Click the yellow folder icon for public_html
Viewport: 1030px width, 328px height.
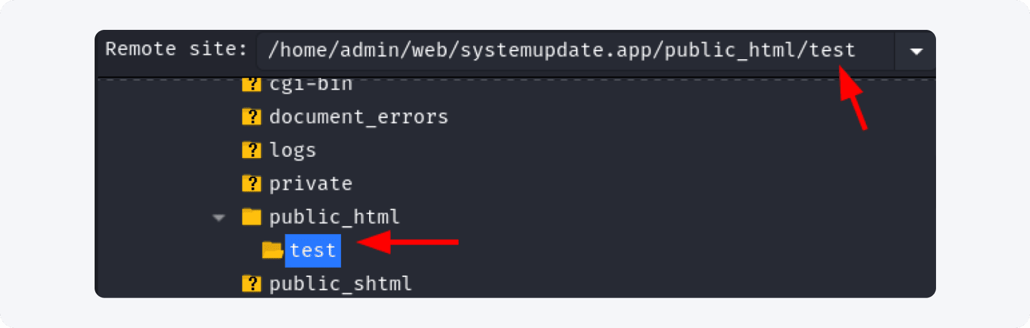click(251, 217)
